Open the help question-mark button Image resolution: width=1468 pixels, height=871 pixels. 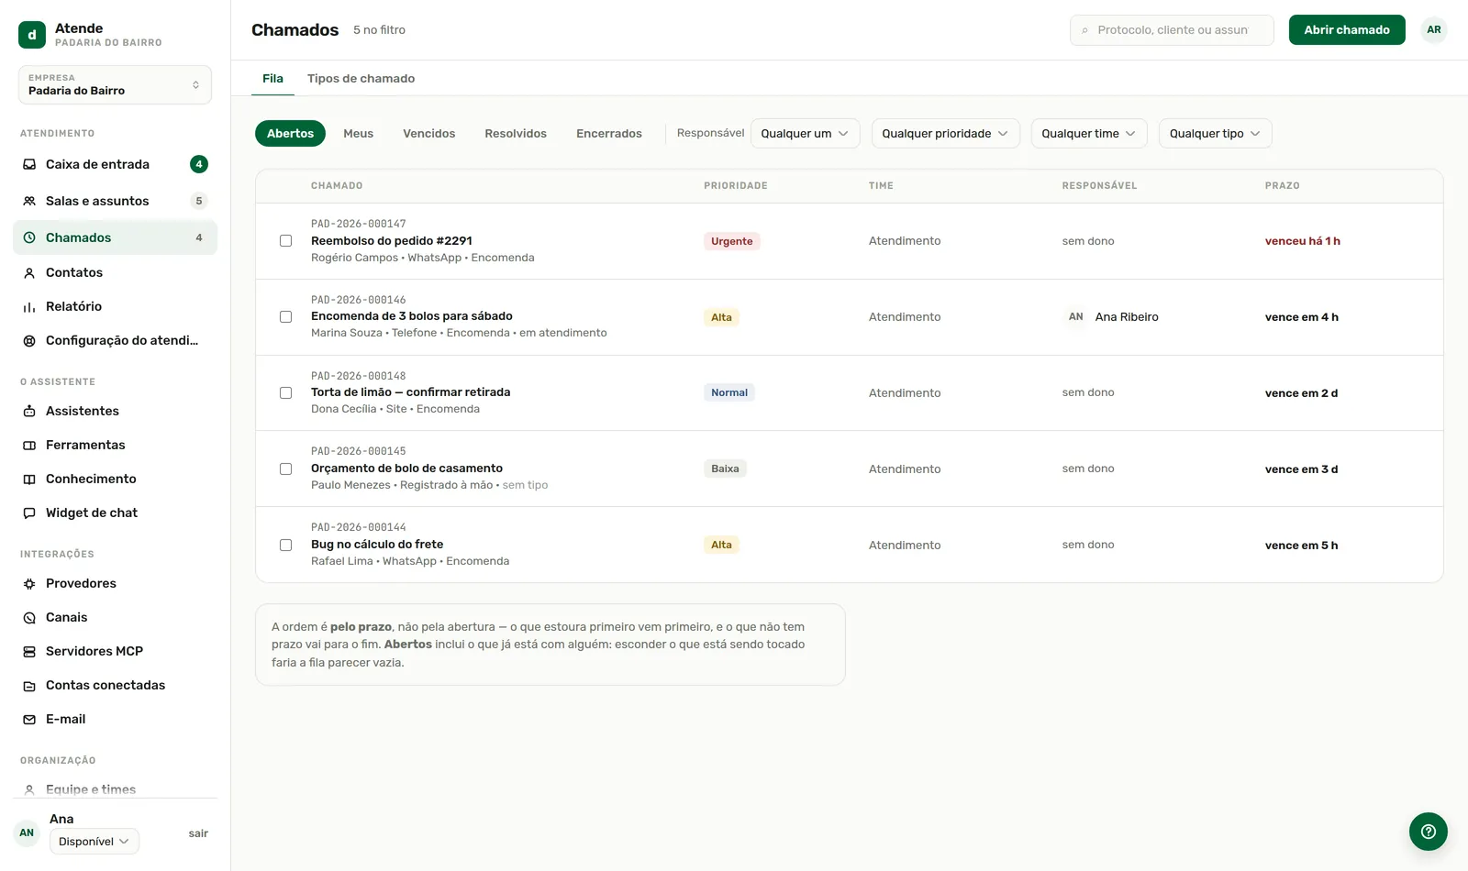point(1429,832)
